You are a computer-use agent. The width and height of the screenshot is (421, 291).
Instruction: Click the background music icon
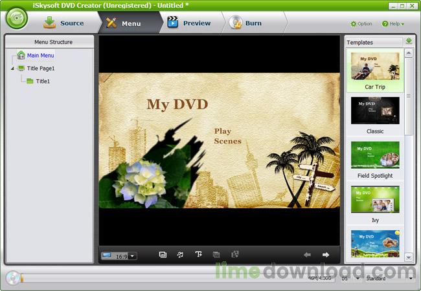coord(180,255)
